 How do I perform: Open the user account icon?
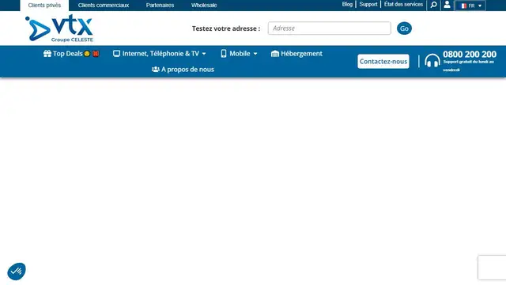point(447,5)
